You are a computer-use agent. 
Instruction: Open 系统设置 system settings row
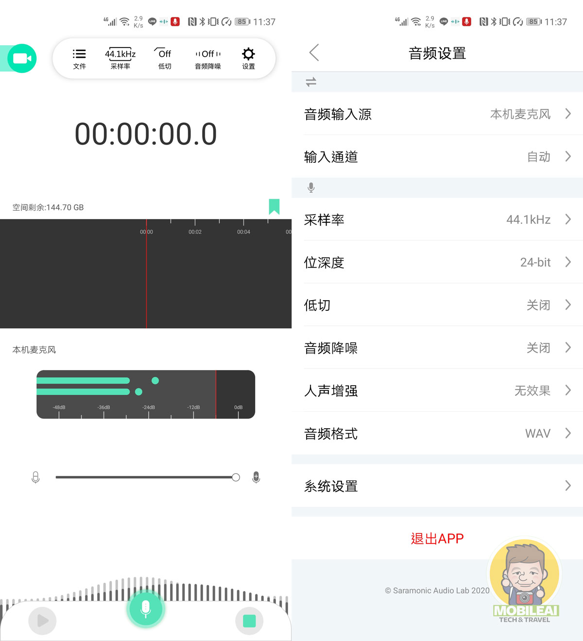tap(437, 486)
